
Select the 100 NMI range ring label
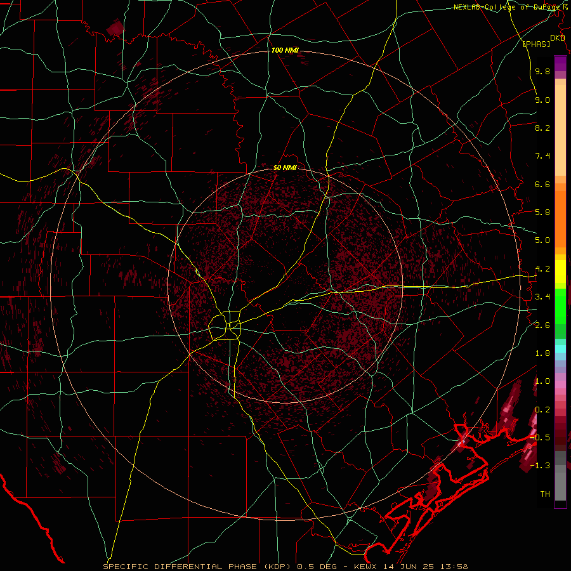pyautogui.click(x=285, y=50)
